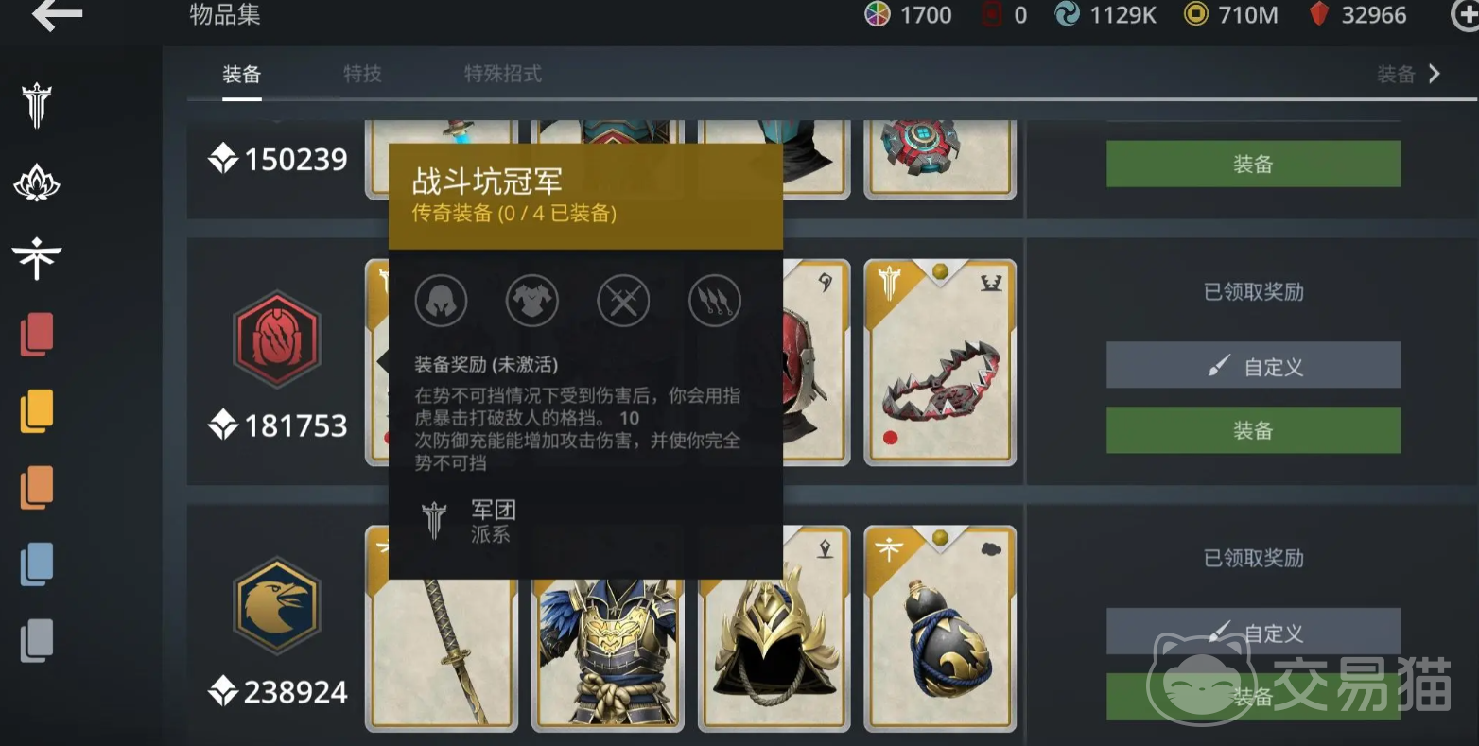The width and height of the screenshot is (1479, 746).
Task: Open the plus icon next to gems
Action: tap(1465, 14)
